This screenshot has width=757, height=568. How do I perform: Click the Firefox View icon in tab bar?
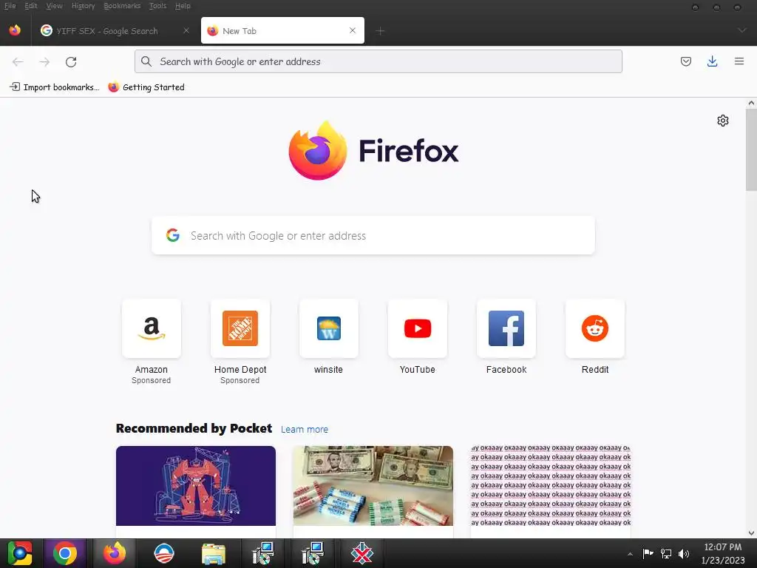[15, 30]
